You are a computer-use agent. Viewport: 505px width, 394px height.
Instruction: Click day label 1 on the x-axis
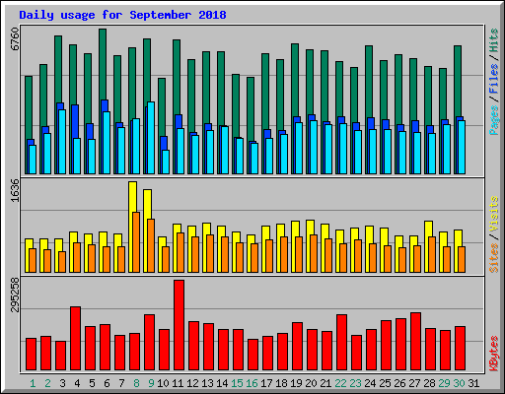pyautogui.click(x=33, y=383)
